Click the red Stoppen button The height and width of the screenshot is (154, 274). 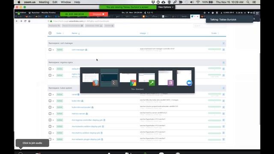pyautogui.click(x=98, y=14)
